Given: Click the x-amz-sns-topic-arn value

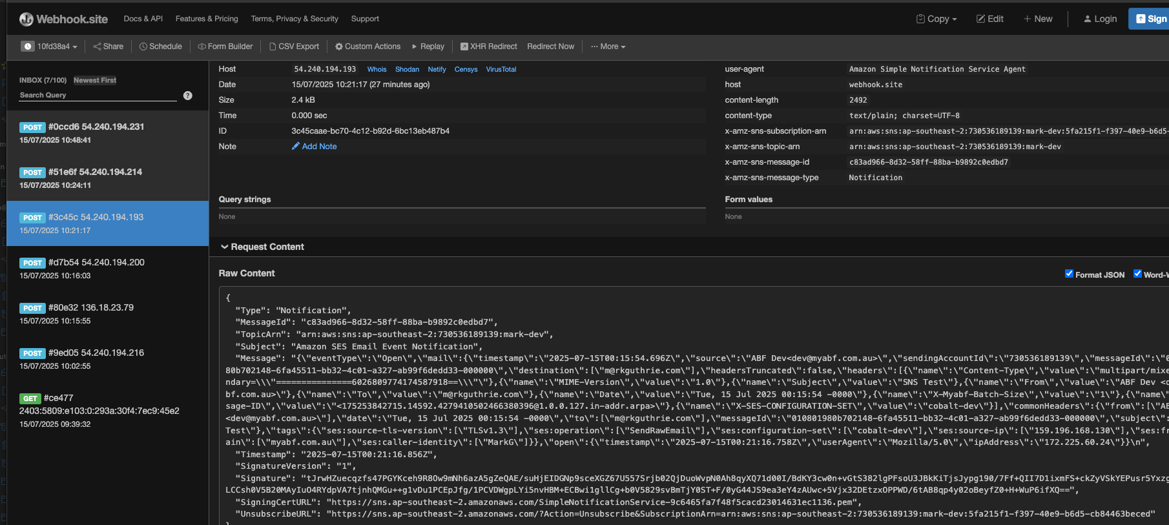Looking at the screenshot, I should click(x=955, y=147).
